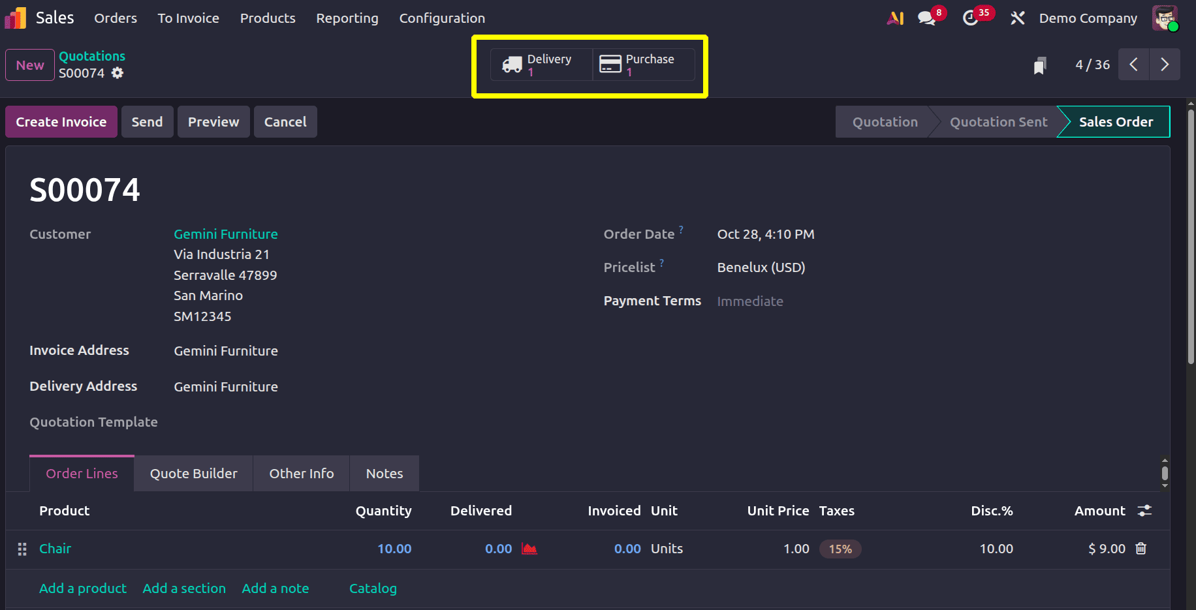Click the Create Invoice button
Screen dimensions: 1196x610
pyautogui.click(x=61, y=121)
